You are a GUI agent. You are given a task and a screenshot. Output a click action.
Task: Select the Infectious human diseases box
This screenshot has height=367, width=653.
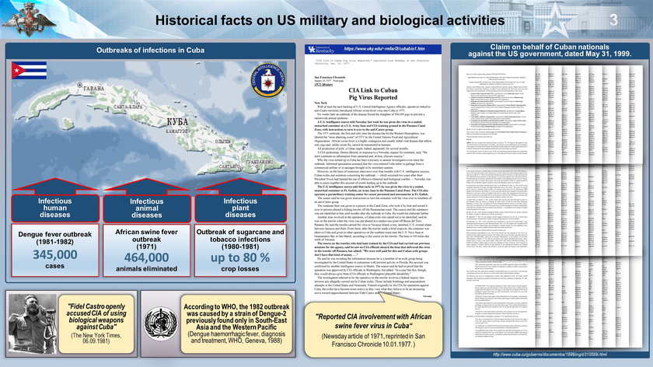point(55,208)
